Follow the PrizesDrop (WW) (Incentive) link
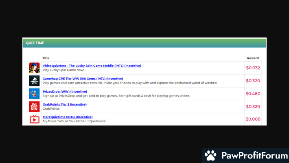The width and height of the screenshot is (289, 163). pos(65,91)
